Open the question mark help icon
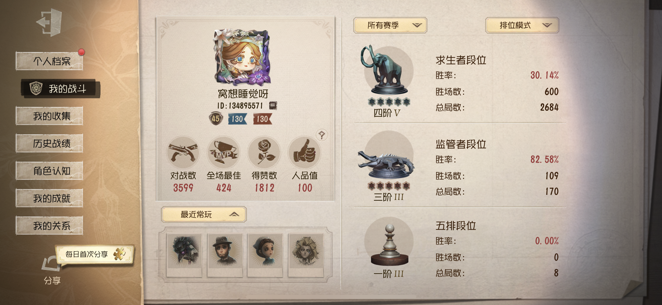This screenshot has width=662, height=305. [x=322, y=135]
